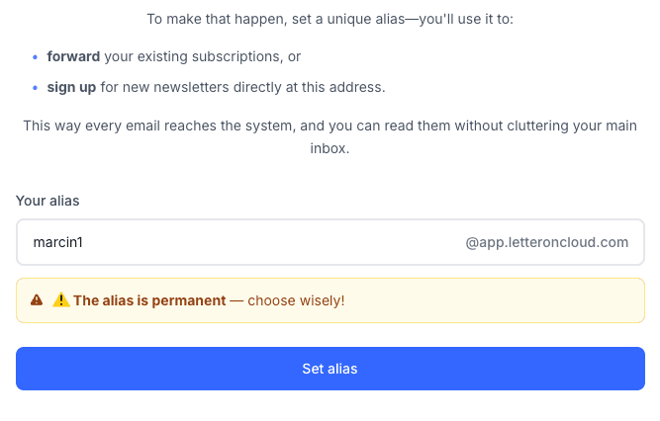Image resolution: width=660 pixels, height=421 pixels.
Task: Click the blue bullet beside "sign up"
Action: click(35, 88)
